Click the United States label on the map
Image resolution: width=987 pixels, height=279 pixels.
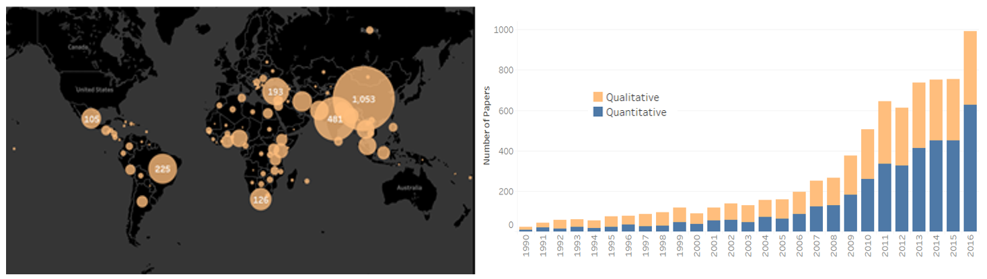pyautogui.click(x=94, y=89)
